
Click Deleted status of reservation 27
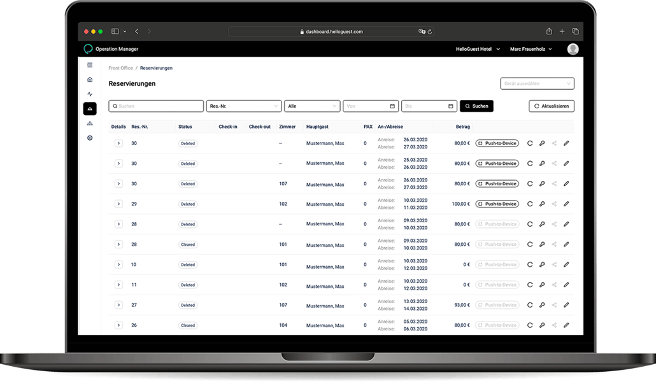point(188,306)
